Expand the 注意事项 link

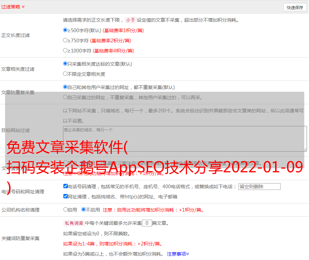[178, 254]
